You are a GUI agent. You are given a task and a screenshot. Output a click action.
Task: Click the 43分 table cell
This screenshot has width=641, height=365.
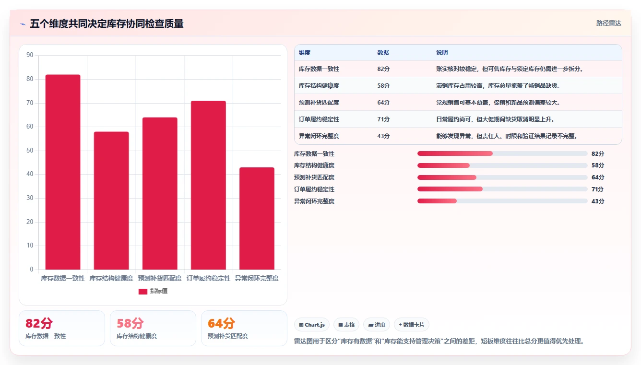point(383,136)
